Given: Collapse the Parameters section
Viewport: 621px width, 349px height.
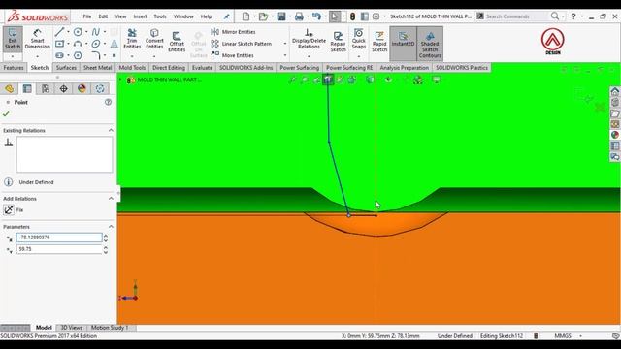Looking at the screenshot, I should [x=111, y=227].
